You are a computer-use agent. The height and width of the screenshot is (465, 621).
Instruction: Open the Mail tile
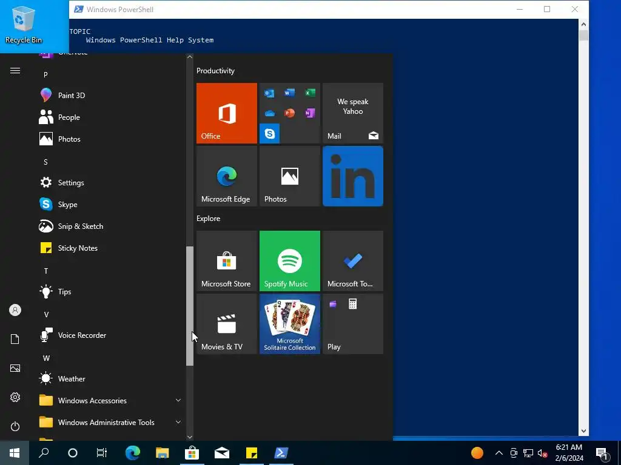(x=353, y=113)
